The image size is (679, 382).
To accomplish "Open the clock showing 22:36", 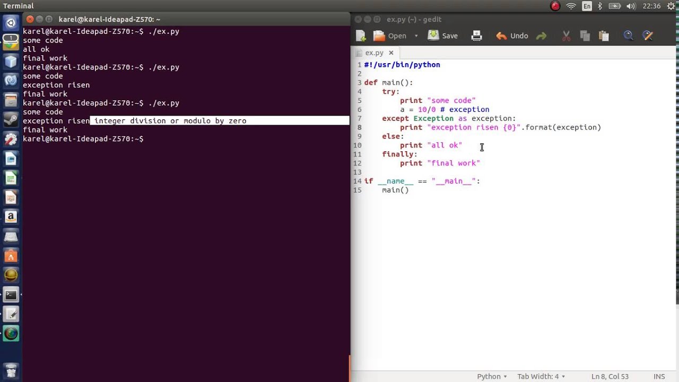I will [x=651, y=6].
